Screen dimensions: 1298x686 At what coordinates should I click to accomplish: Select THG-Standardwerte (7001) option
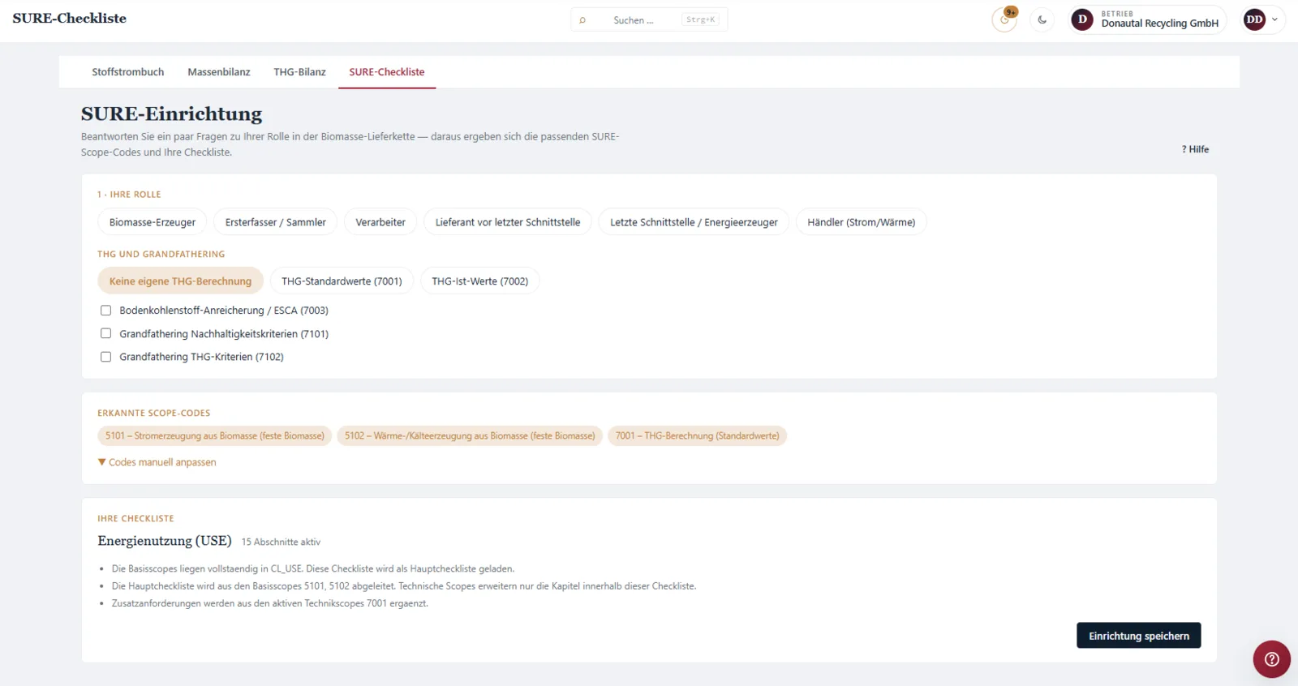pos(342,281)
